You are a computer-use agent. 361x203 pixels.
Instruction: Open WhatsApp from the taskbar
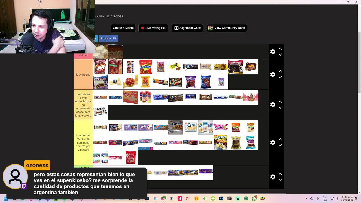[x=254, y=199]
